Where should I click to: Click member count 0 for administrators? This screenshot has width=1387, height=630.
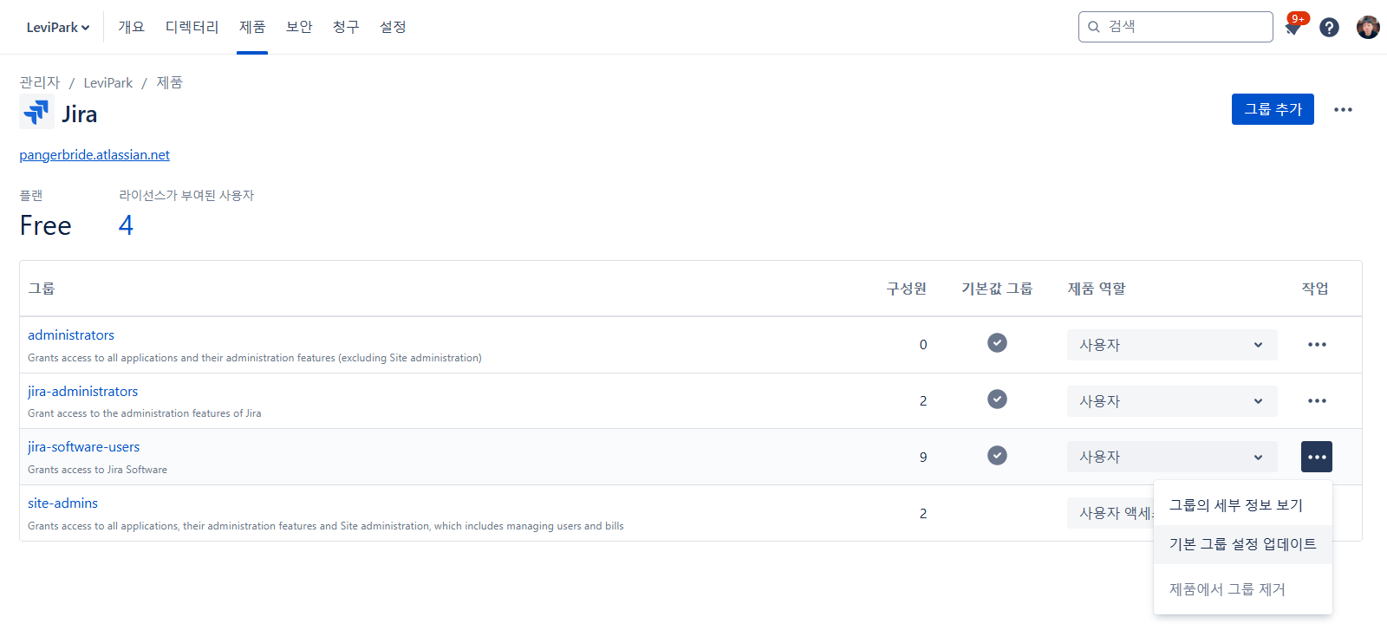(923, 345)
